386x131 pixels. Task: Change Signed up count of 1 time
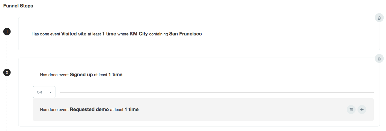115,75
